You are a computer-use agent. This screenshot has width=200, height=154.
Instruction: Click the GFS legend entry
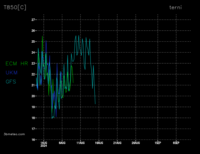11,82
